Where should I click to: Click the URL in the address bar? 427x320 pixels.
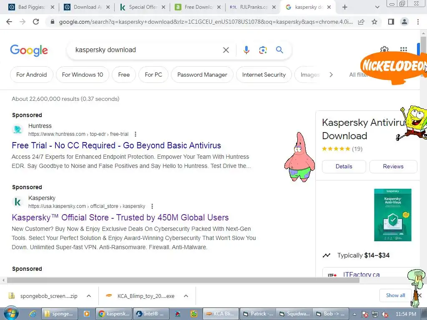coord(206,22)
